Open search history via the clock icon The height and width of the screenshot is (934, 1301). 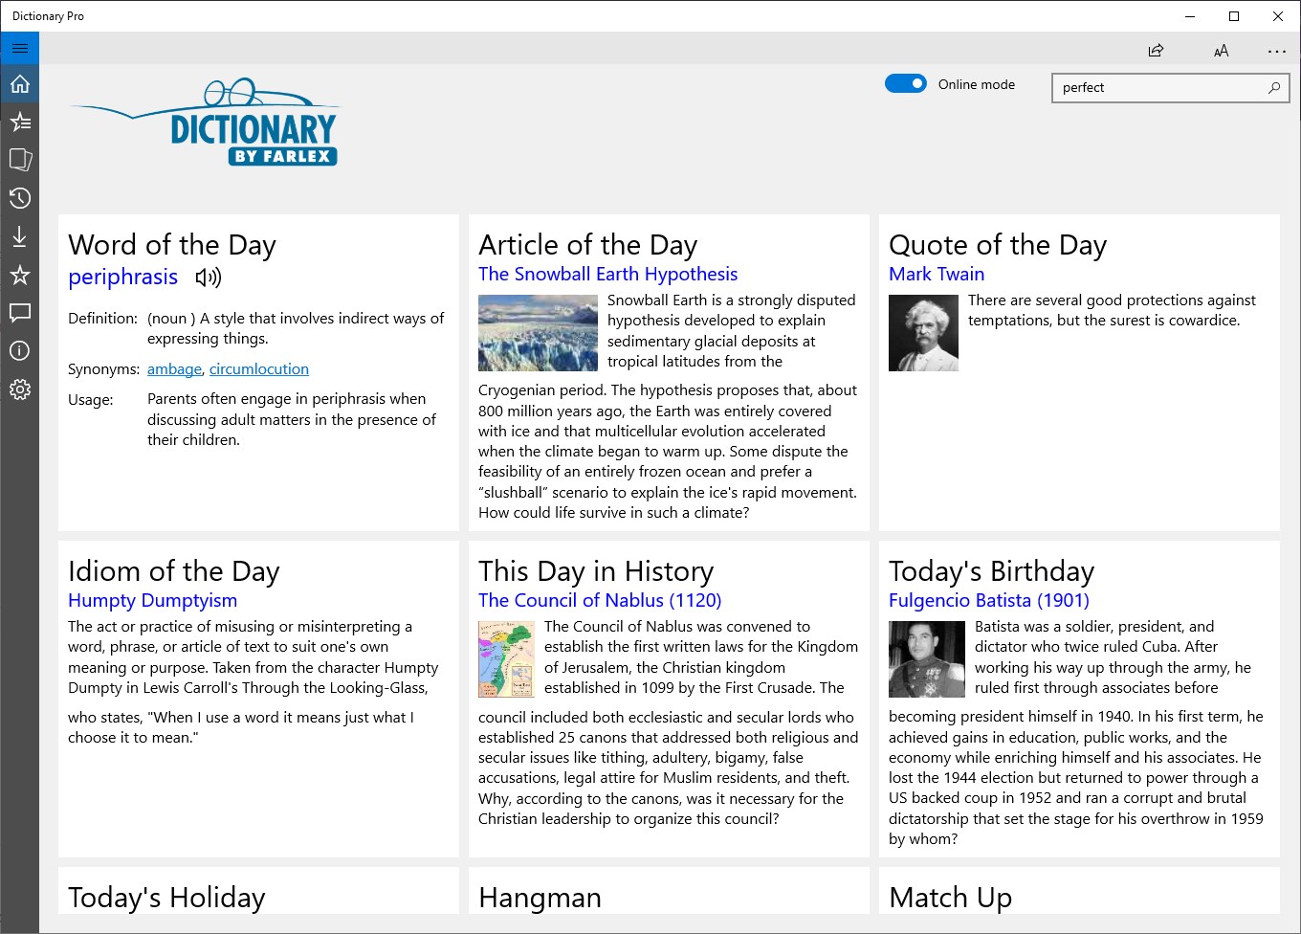pyautogui.click(x=19, y=198)
